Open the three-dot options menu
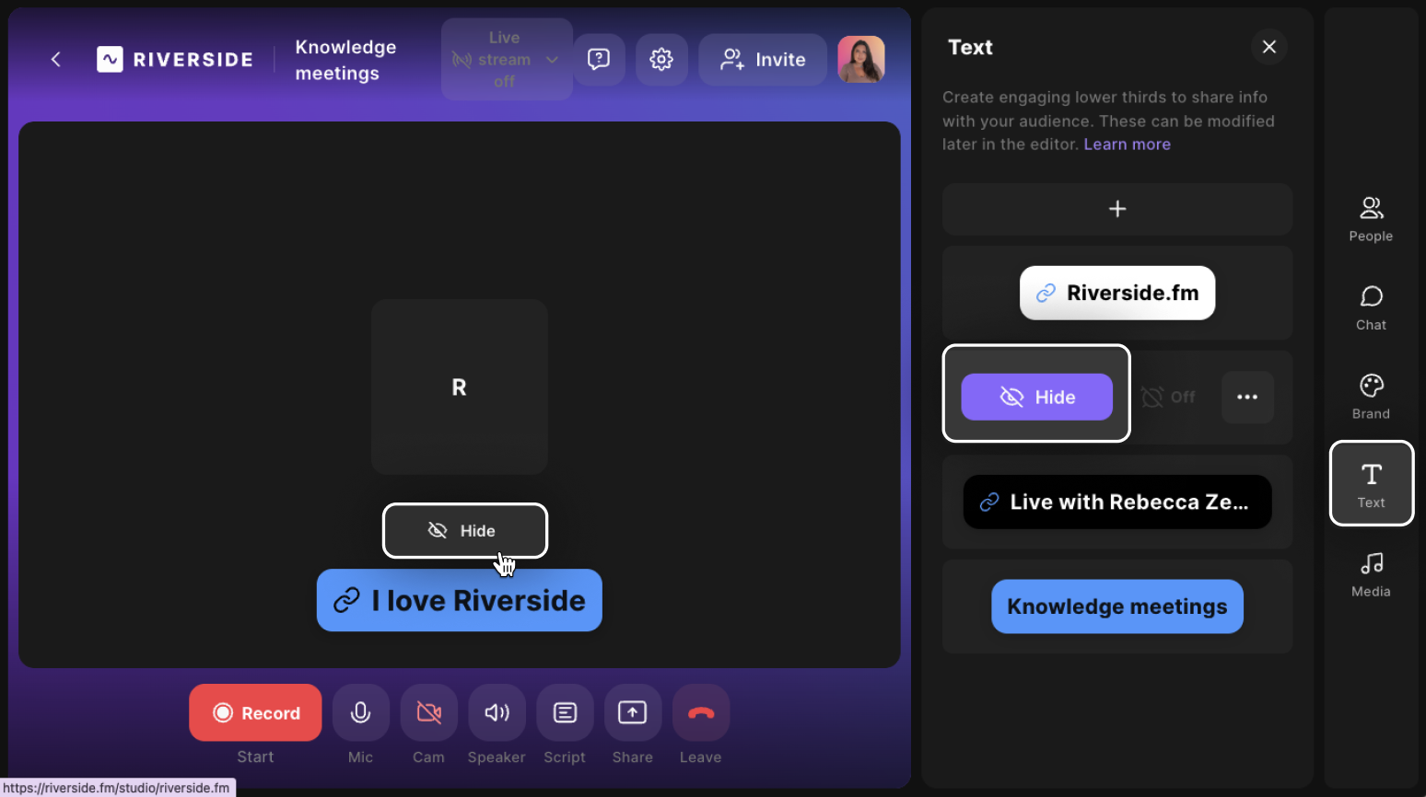Image resolution: width=1426 pixels, height=797 pixels. point(1247,397)
